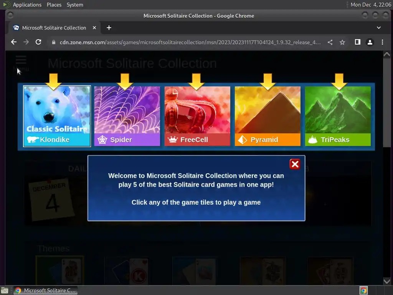The height and width of the screenshot is (295, 393).
Task: Play the TriPeaks game tile
Action: click(338, 116)
